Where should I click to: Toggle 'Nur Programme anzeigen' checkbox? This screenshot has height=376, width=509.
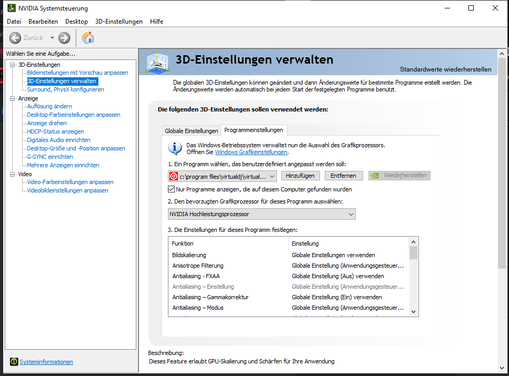(172, 189)
